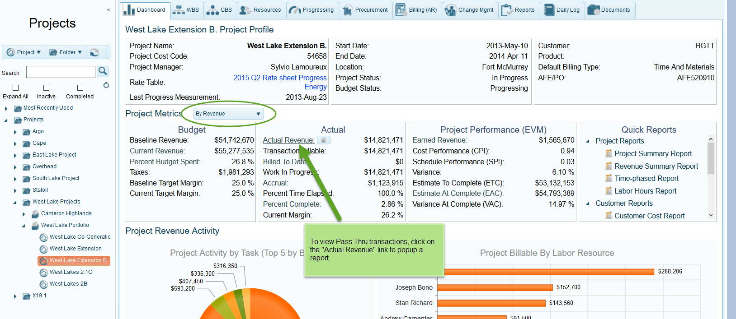736x319 pixels.
Task: Open the Customer Cost Report
Action: (x=650, y=216)
